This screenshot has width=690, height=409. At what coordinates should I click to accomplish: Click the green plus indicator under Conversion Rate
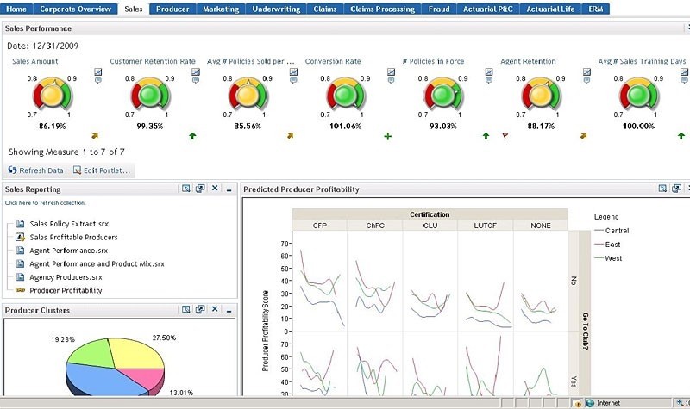coord(387,136)
